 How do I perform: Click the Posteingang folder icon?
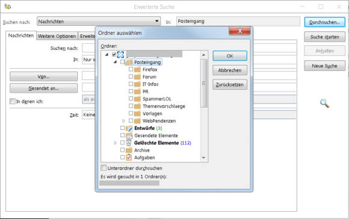point(129,62)
